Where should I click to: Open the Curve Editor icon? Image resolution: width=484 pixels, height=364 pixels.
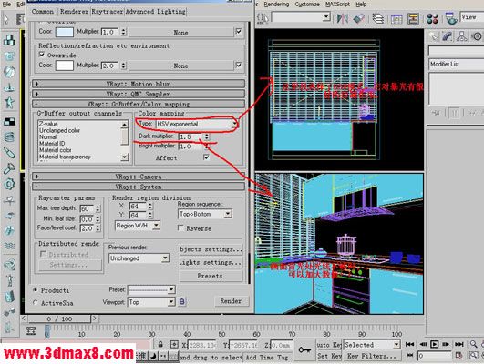(396, 19)
